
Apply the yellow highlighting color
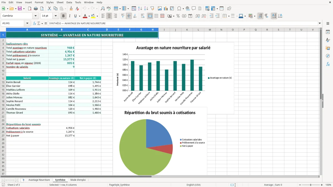click(x=93, y=16)
